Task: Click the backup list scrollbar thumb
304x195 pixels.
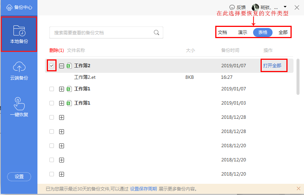Action: (298, 77)
